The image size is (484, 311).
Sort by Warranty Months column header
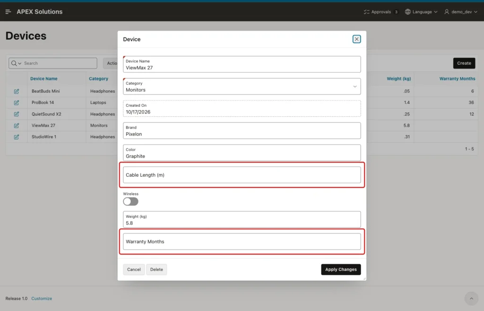457,78
